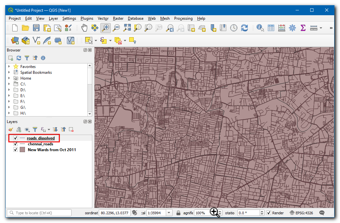Expand the Spatial Bookmarks node
340x223 pixels.
coord(9,72)
